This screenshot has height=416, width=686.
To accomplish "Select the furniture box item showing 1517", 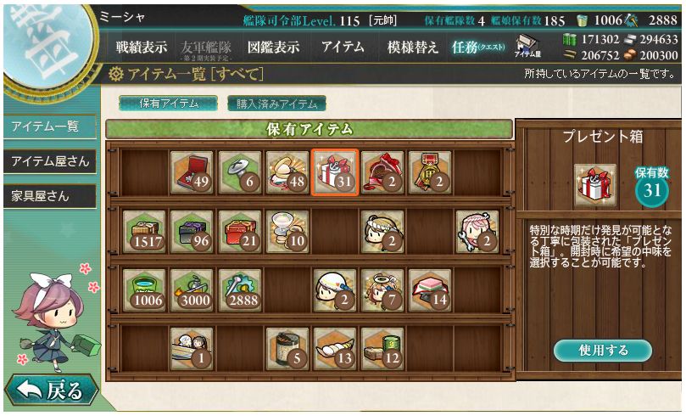I will (x=144, y=232).
